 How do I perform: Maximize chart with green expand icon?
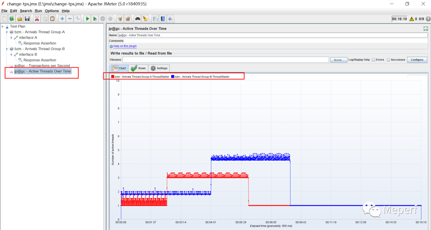(426, 29)
